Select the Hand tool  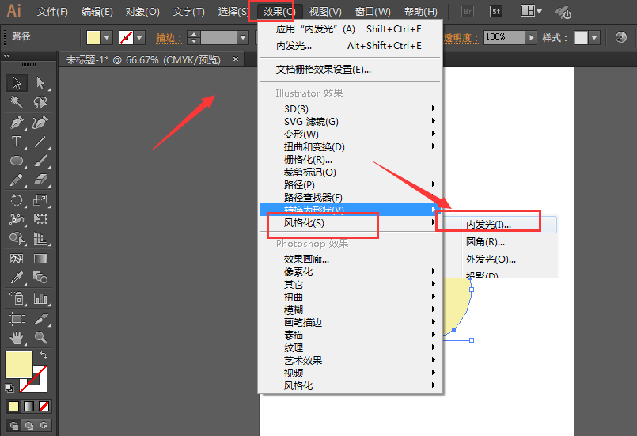click(17, 337)
